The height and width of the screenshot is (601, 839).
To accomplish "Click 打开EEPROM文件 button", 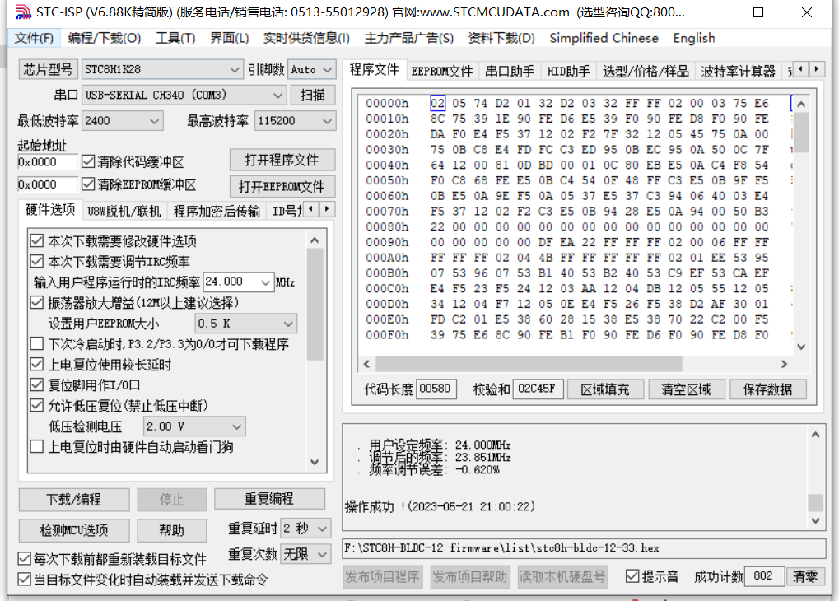I will point(282,186).
